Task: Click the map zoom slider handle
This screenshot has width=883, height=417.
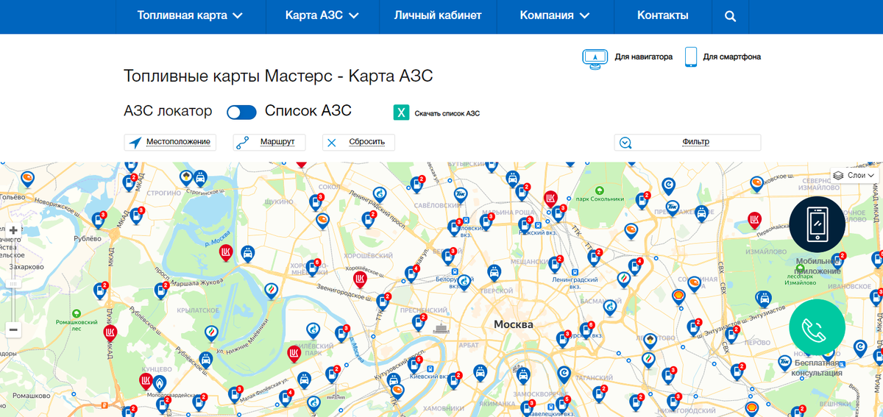Action: click(13, 282)
